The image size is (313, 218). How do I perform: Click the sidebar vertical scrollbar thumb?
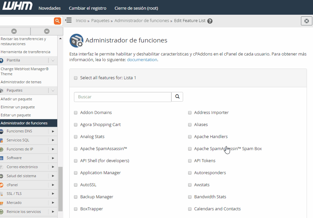pos(60,189)
